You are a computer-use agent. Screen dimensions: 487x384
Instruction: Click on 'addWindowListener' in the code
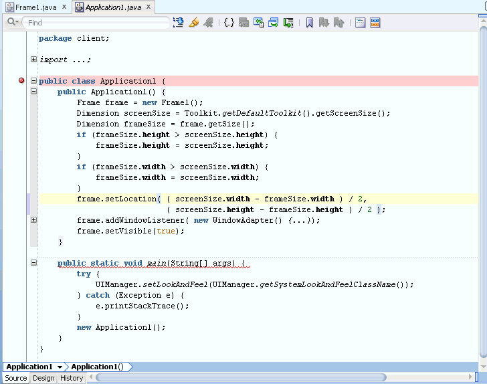144,220
